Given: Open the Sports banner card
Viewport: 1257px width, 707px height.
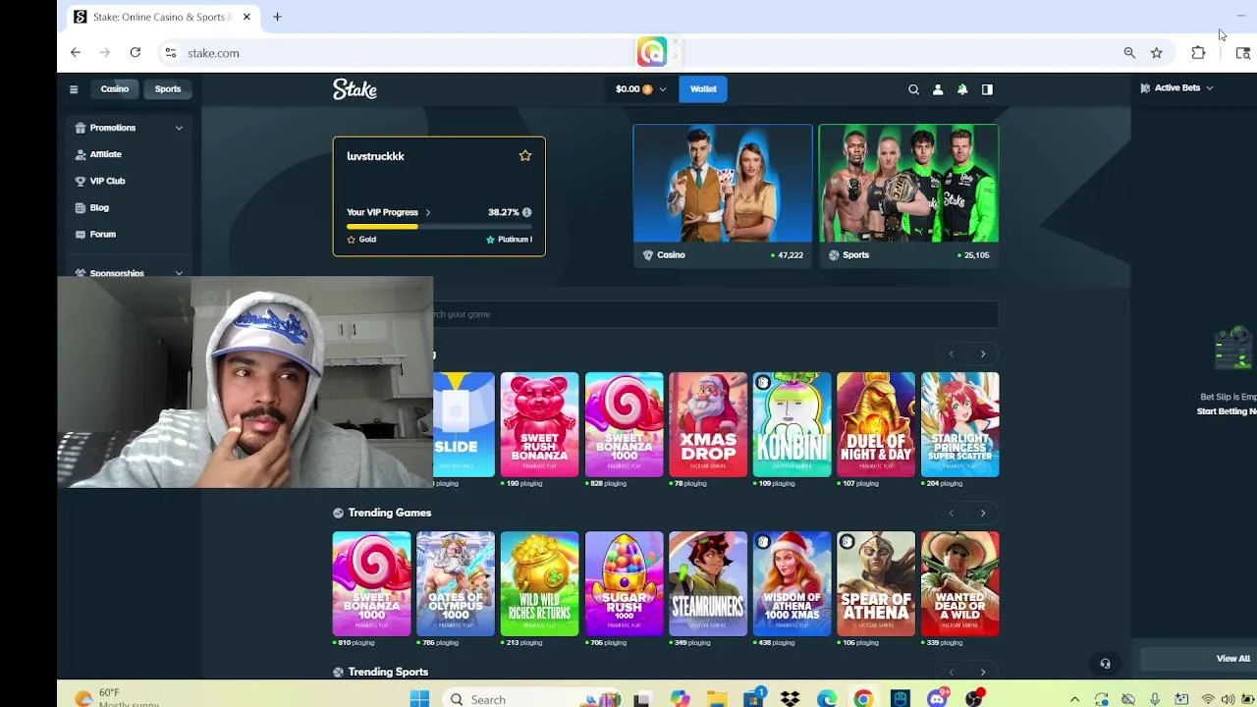Looking at the screenshot, I should coord(908,194).
